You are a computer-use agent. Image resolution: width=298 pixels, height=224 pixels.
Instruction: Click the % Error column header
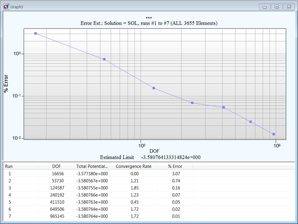175,166
